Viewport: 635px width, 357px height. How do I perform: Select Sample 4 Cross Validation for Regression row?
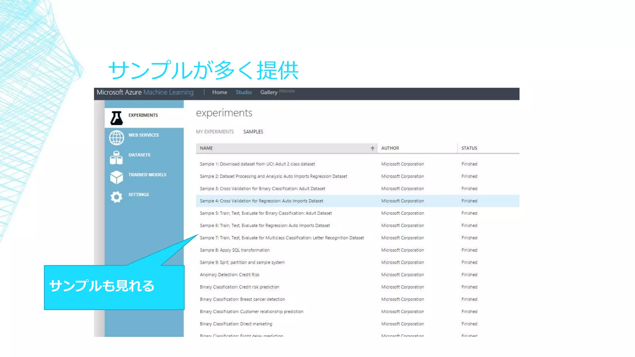pyautogui.click(x=261, y=201)
